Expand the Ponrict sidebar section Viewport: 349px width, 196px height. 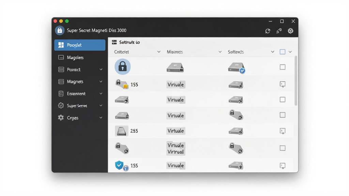point(101,69)
